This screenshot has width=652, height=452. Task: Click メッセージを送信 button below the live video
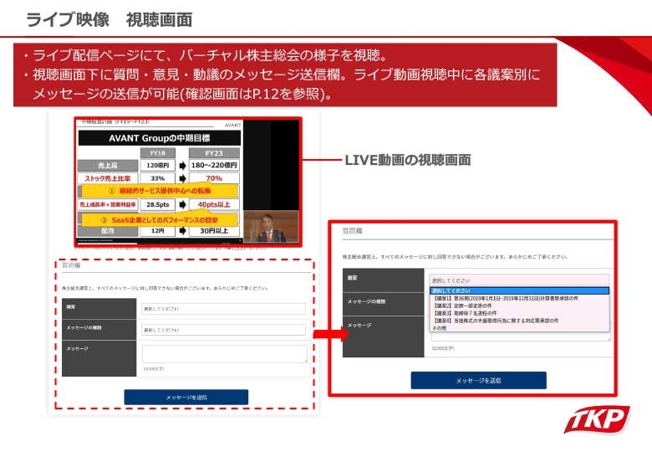pos(186,397)
